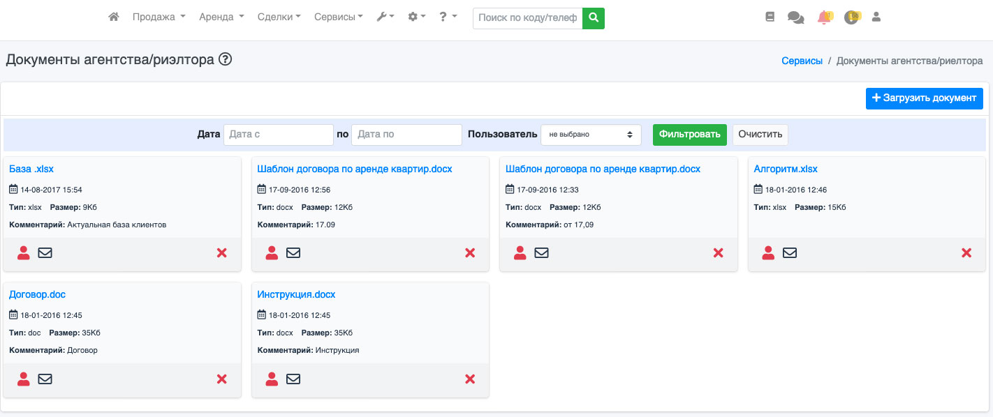Click the home icon in navbar
Viewport: 993px width, 417px height.
coord(114,17)
